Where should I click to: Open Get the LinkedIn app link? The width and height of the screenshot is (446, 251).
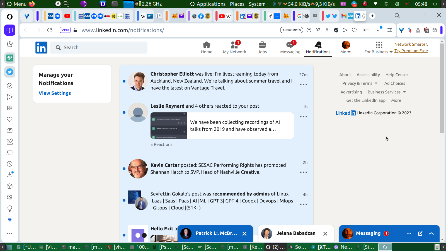pyautogui.click(x=366, y=100)
